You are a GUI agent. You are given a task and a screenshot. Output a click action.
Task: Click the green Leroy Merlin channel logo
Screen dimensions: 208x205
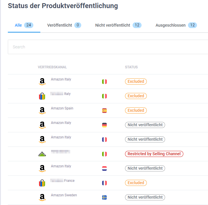point(42,154)
